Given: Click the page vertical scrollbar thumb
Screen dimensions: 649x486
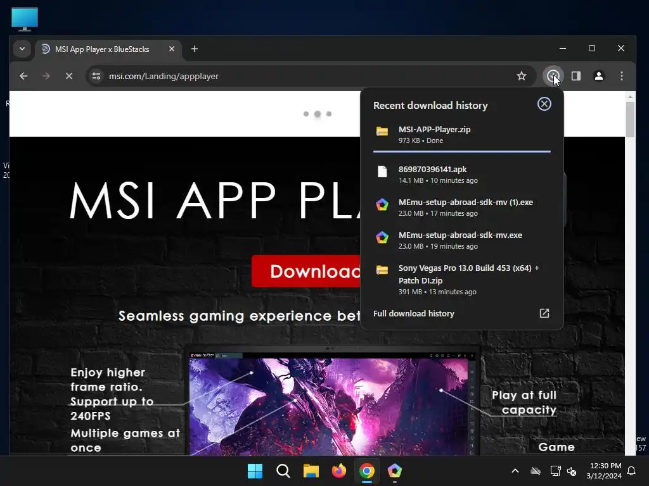Looking at the screenshot, I should [x=630, y=120].
